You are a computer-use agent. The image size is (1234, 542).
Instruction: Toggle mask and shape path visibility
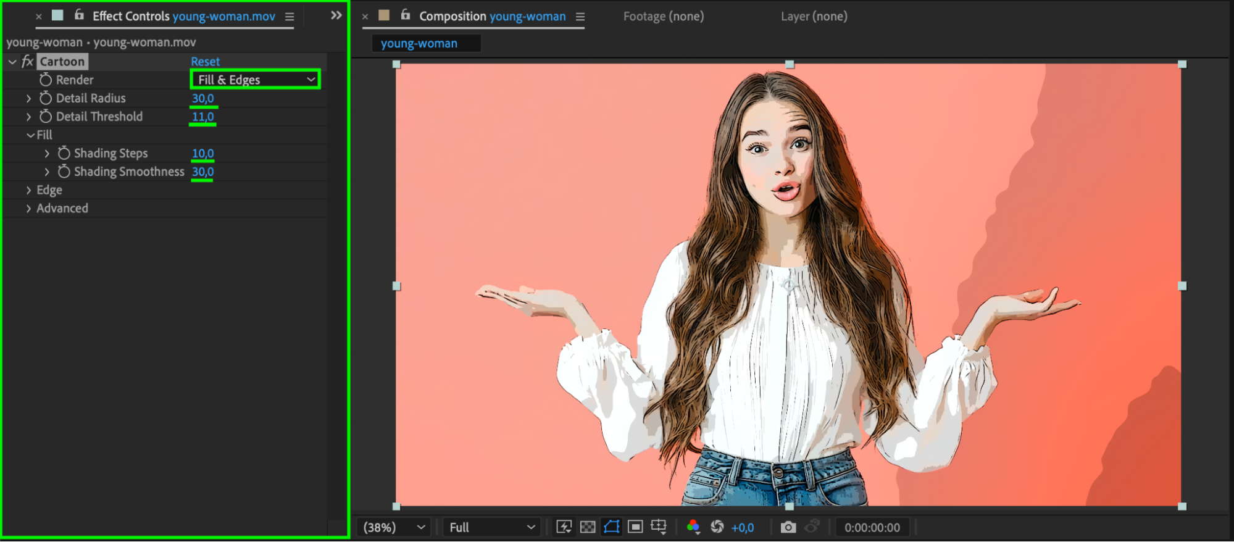(x=611, y=527)
